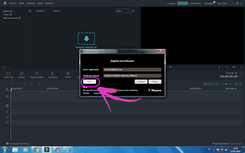Click the undo arrow in timeline toolbar
245x153 pixels.
(x=12, y=84)
